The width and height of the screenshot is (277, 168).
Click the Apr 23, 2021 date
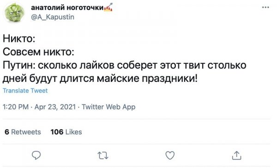[55, 107]
